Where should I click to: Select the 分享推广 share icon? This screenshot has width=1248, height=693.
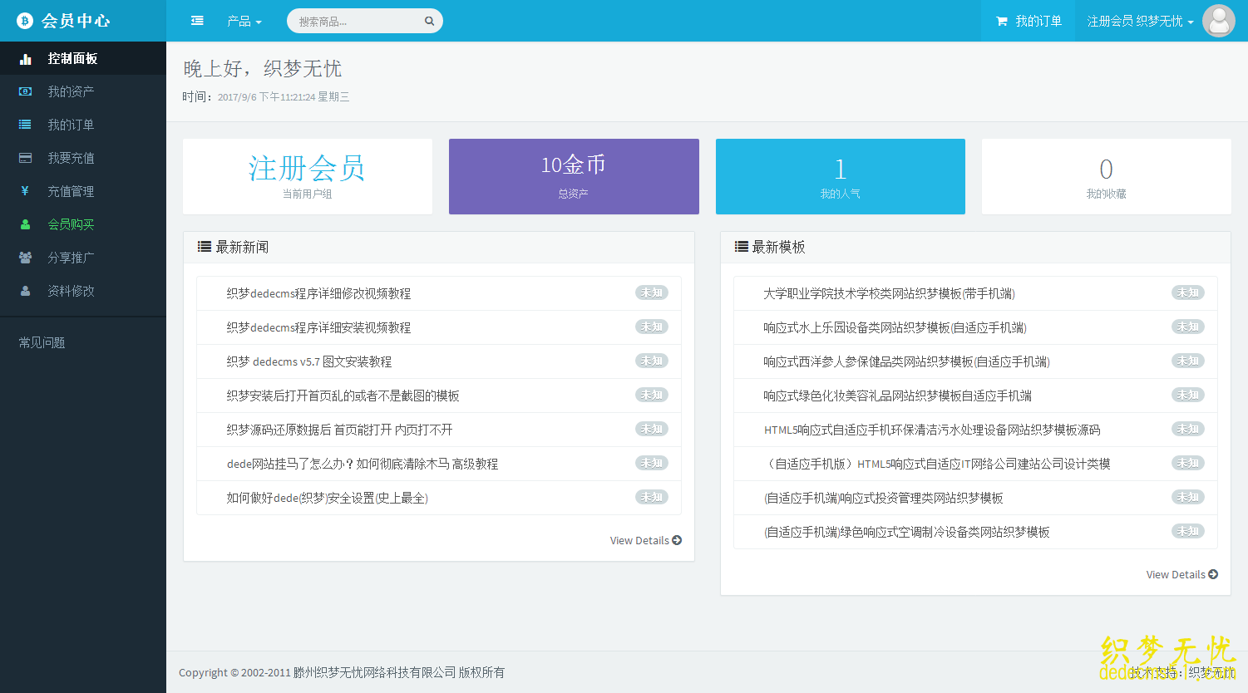[24, 258]
